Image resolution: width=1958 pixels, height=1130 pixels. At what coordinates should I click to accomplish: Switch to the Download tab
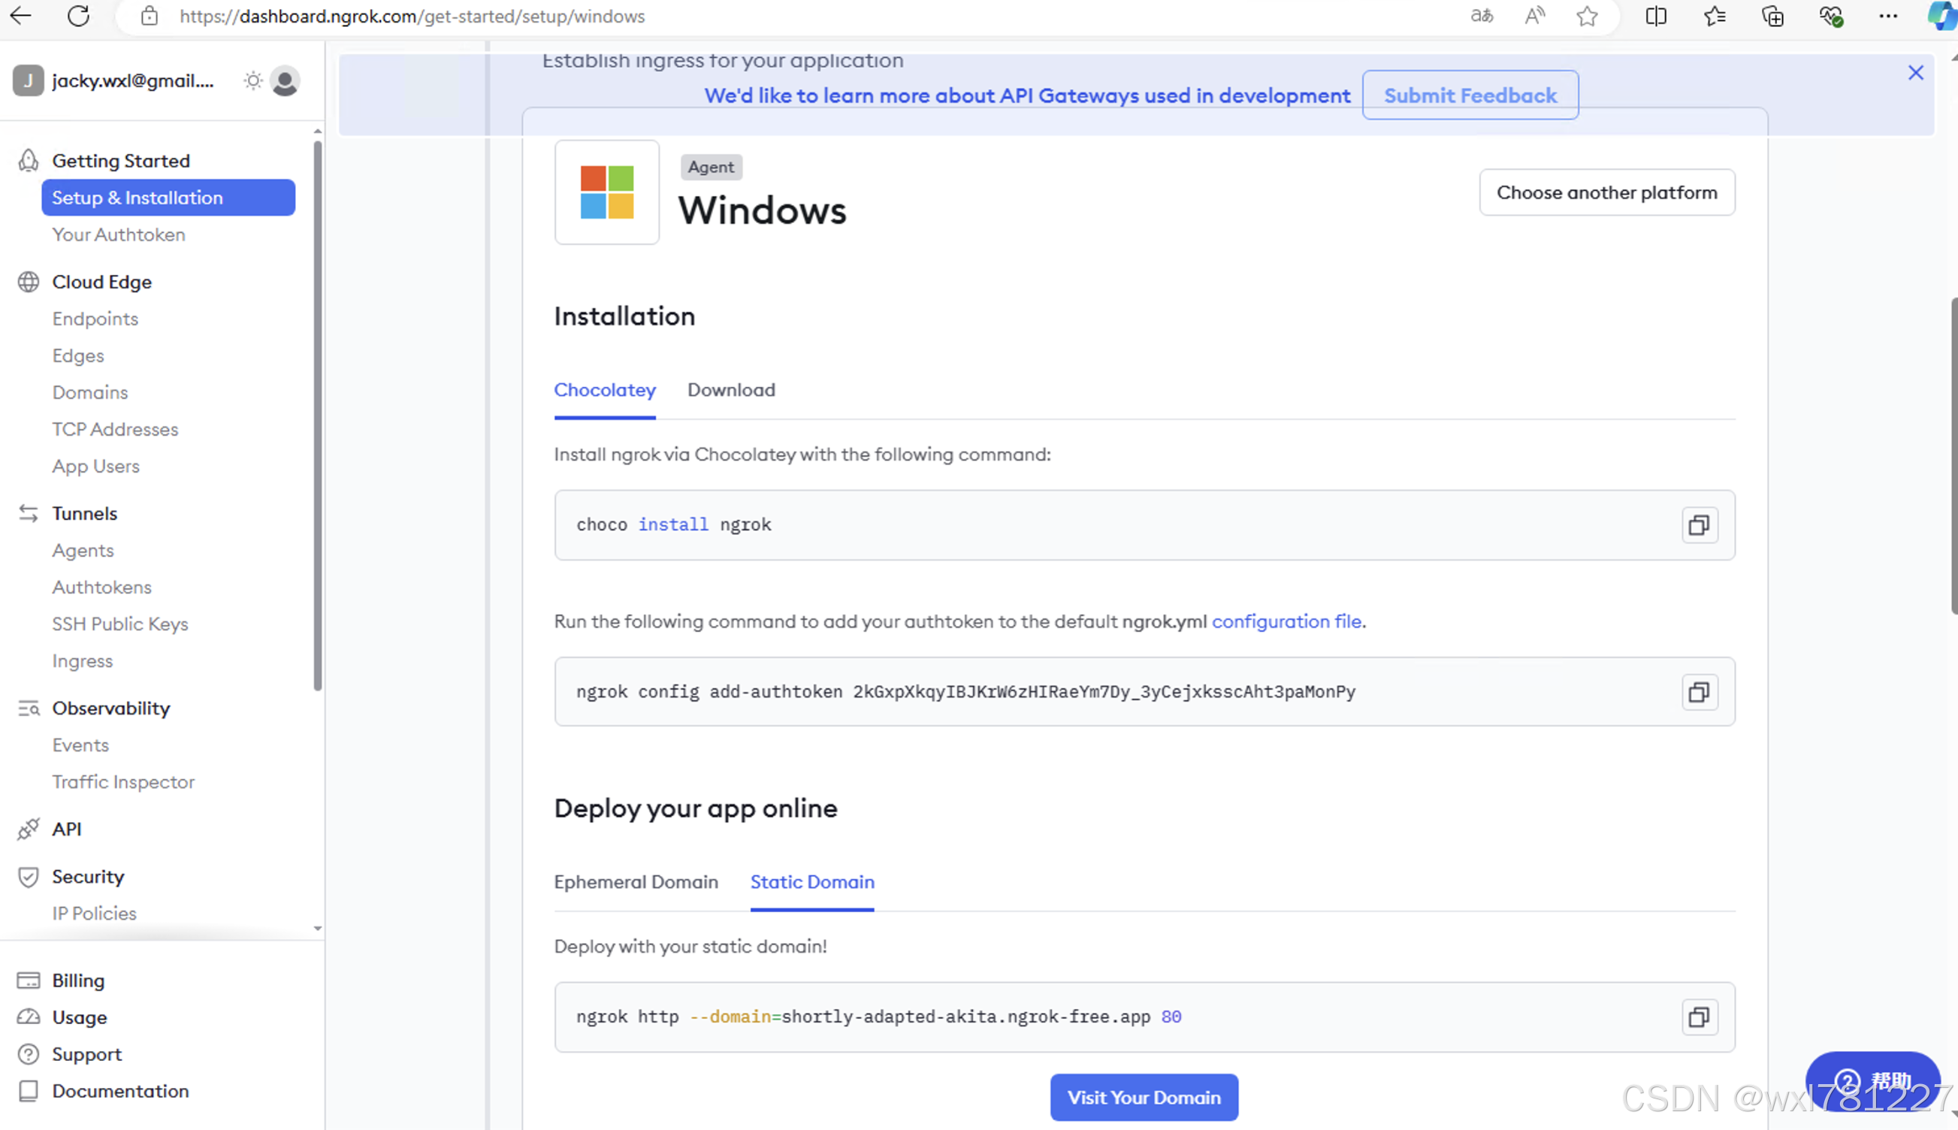point(731,390)
